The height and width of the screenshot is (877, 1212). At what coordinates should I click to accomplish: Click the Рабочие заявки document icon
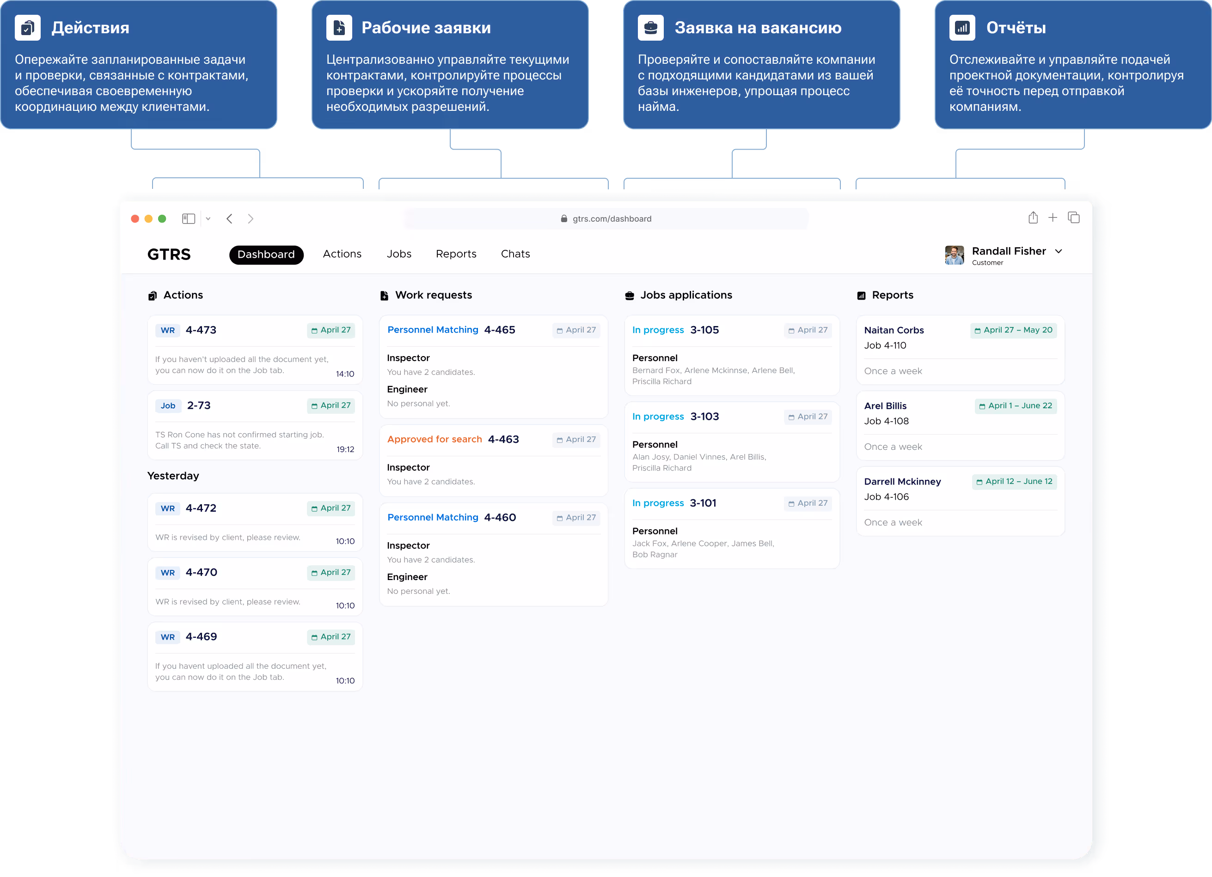[x=339, y=28]
